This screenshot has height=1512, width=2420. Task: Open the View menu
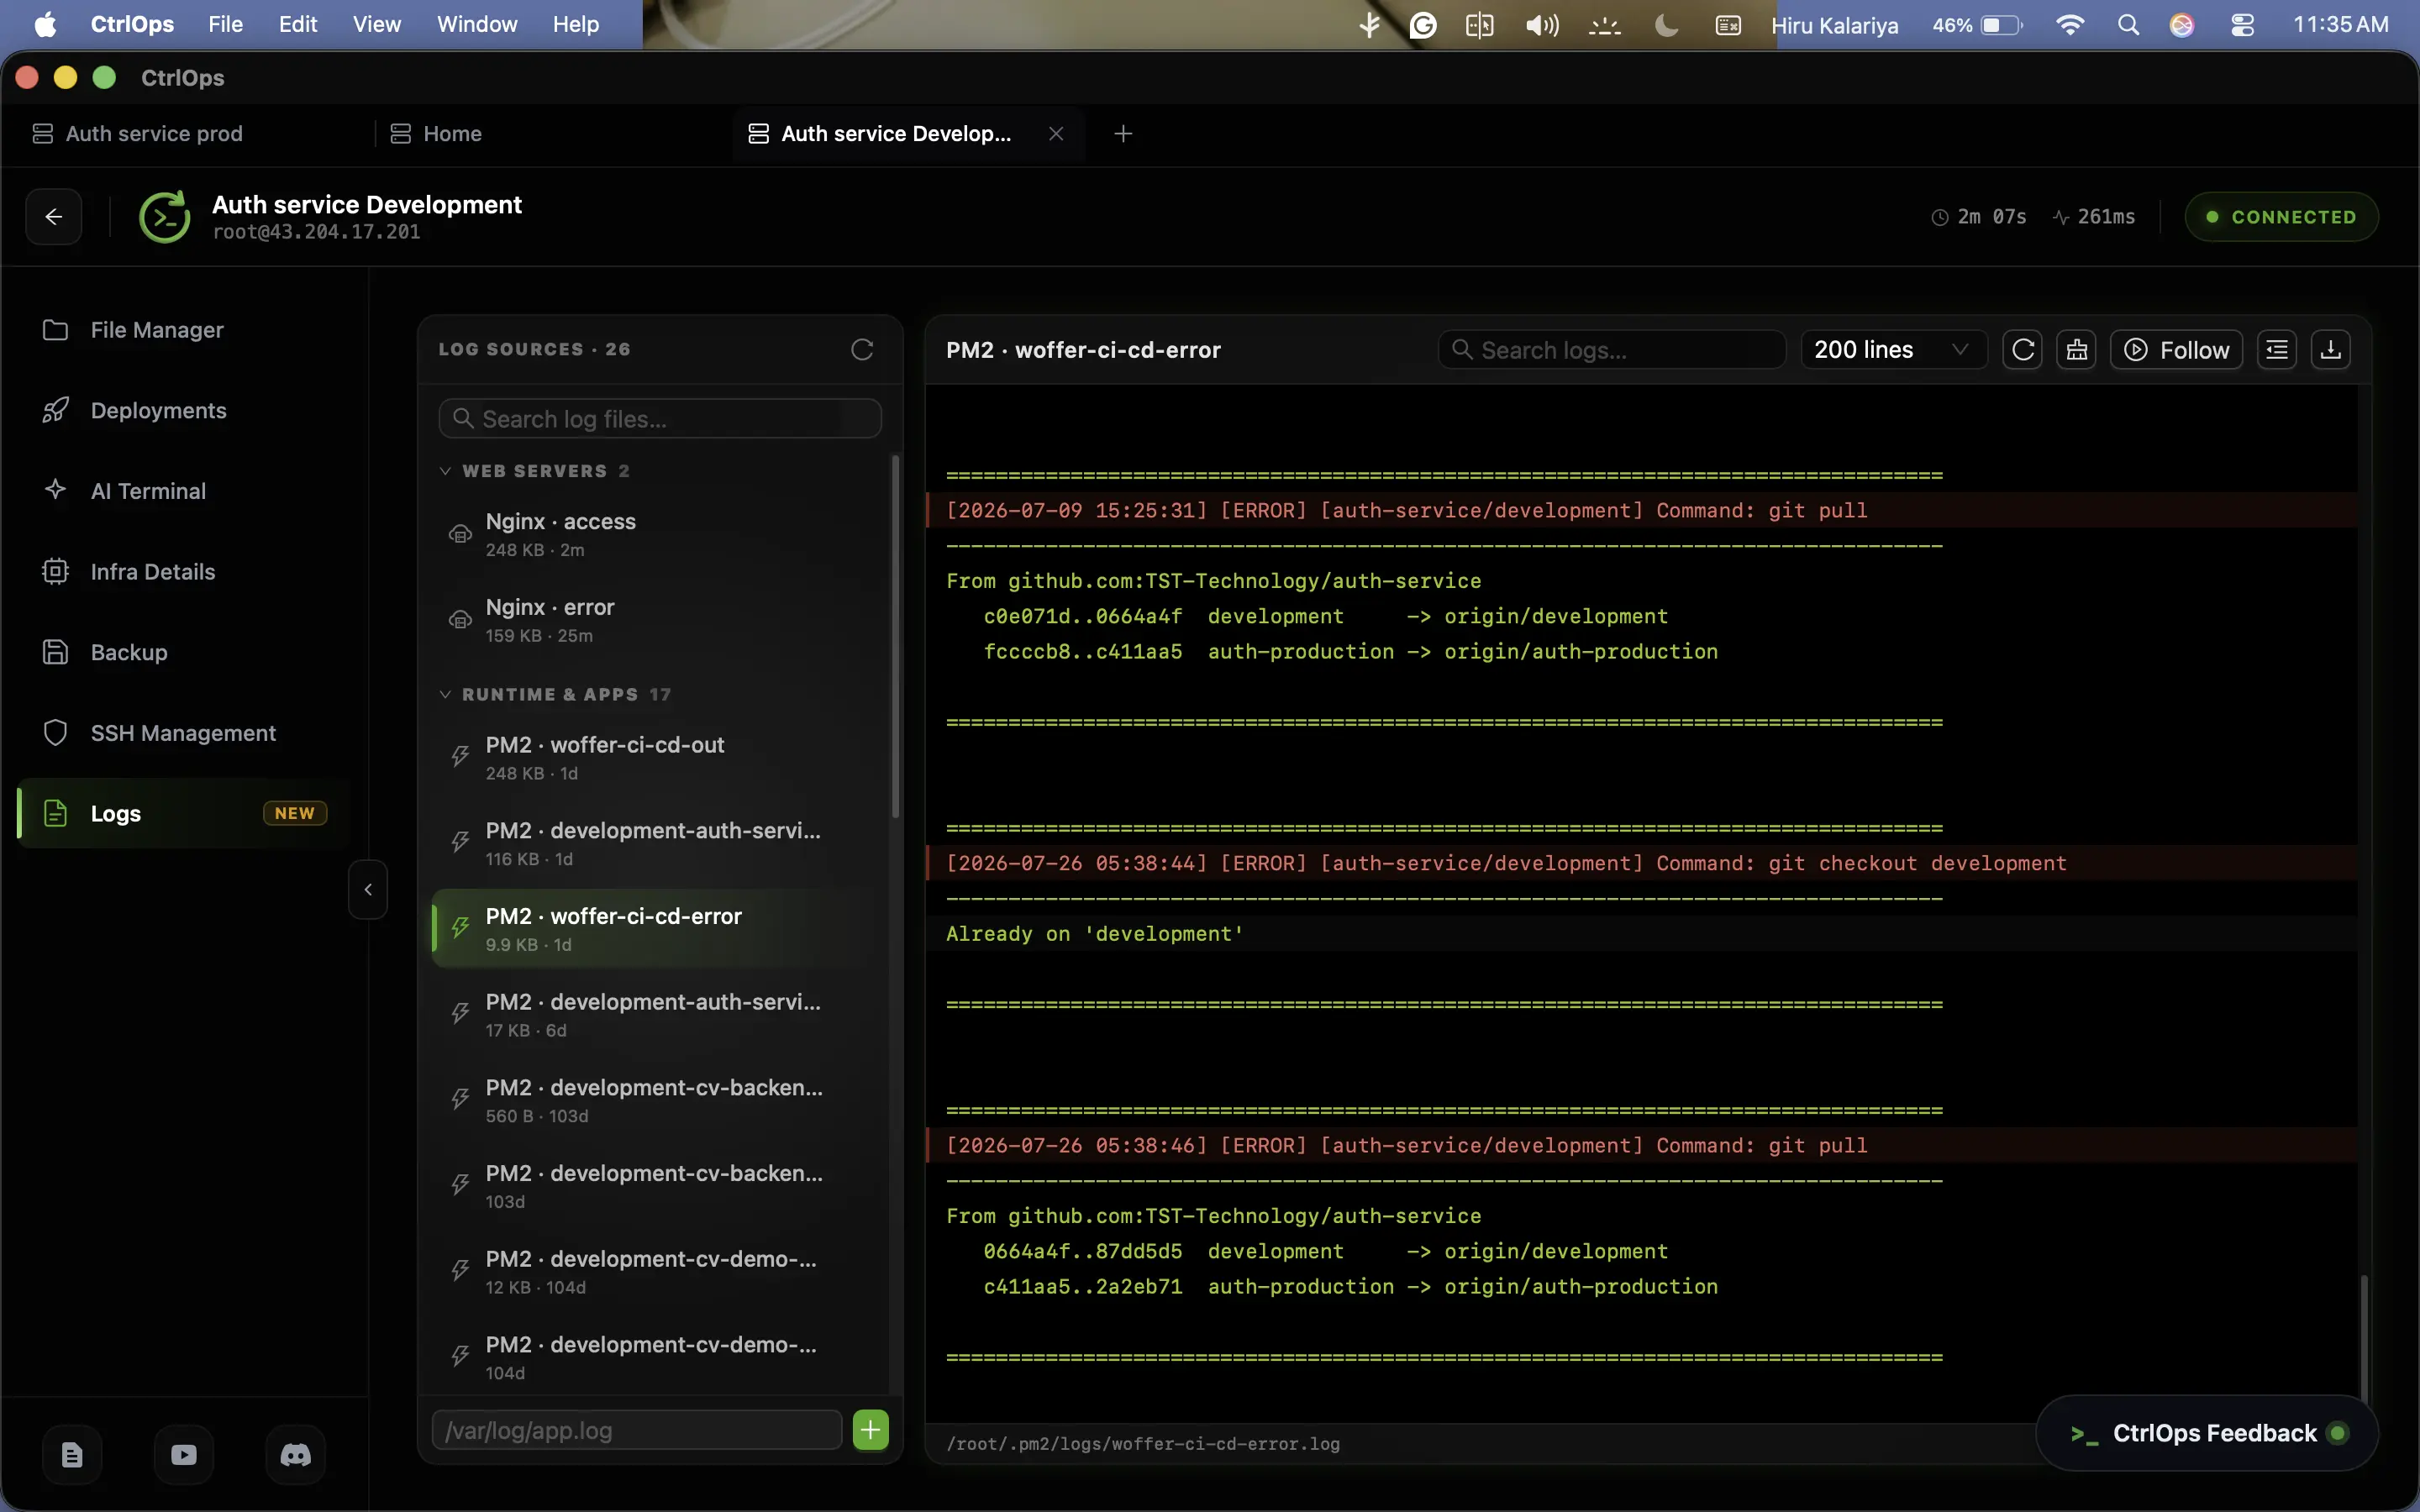(x=377, y=25)
